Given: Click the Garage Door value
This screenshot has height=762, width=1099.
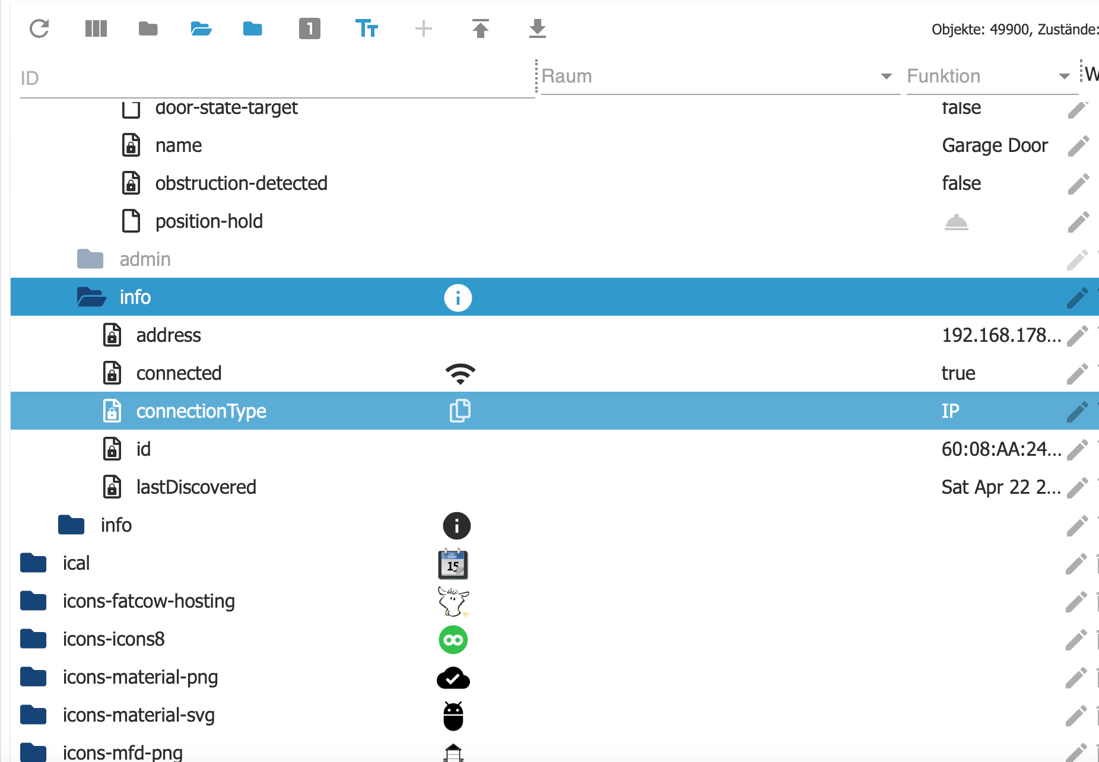Looking at the screenshot, I should pos(995,145).
